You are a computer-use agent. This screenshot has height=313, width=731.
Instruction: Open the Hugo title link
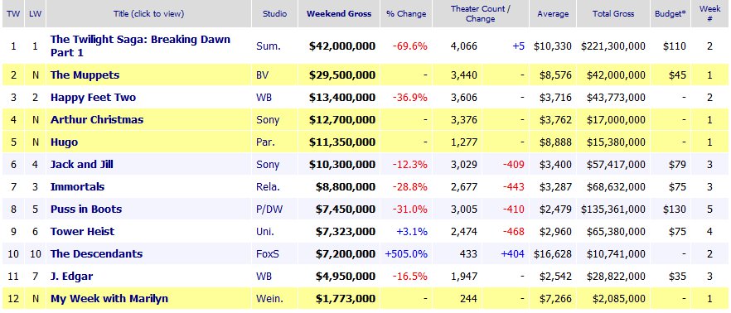pyautogui.click(x=64, y=142)
